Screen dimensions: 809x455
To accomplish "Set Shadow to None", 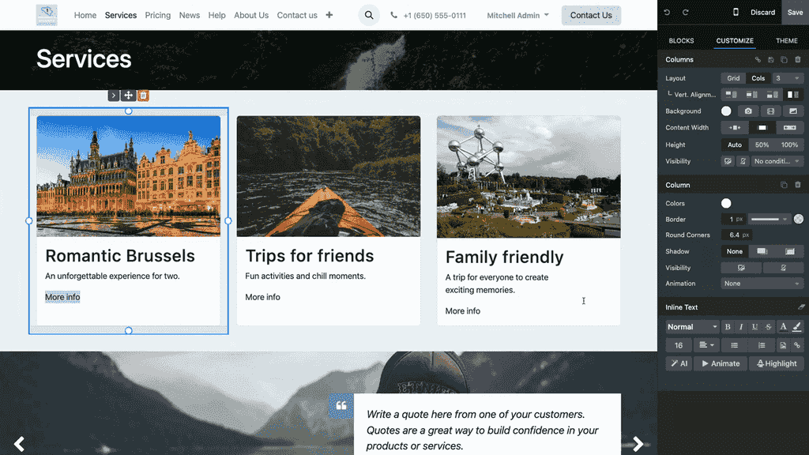I will click(x=735, y=251).
